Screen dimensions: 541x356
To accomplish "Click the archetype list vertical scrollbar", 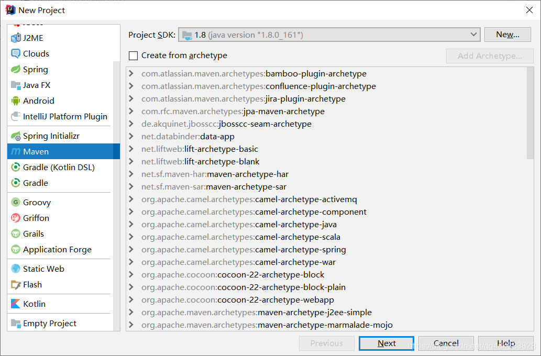I will coord(530,113).
